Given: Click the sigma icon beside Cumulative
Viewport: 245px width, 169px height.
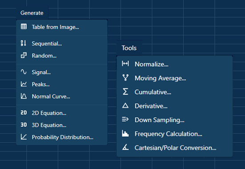Looking at the screenshot, I should coord(126,92).
